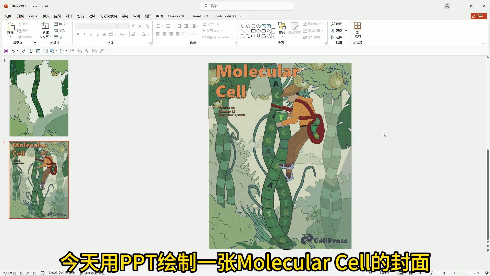The width and height of the screenshot is (490, 276).
Task: Switch to slide sorter view in status bar
Action: (x=411, y=273)
